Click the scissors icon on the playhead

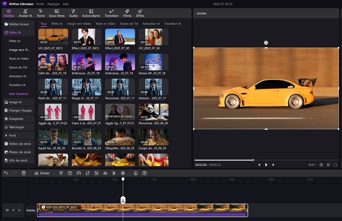pyautogui.click(x=123, y=200)
